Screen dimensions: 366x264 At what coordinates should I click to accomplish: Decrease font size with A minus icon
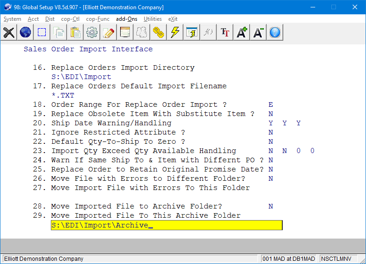(x=258, y=32)
